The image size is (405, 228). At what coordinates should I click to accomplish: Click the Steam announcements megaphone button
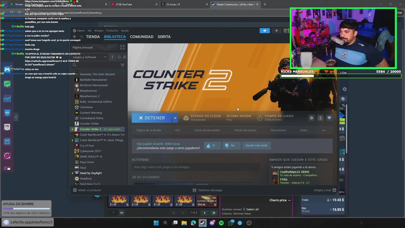pyautogui.click(x=265, y=31)
